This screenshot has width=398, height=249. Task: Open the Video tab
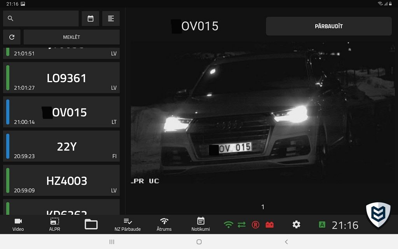[x=18, y=224]
